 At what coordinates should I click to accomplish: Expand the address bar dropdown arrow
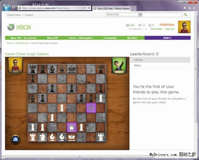(76, 8)
